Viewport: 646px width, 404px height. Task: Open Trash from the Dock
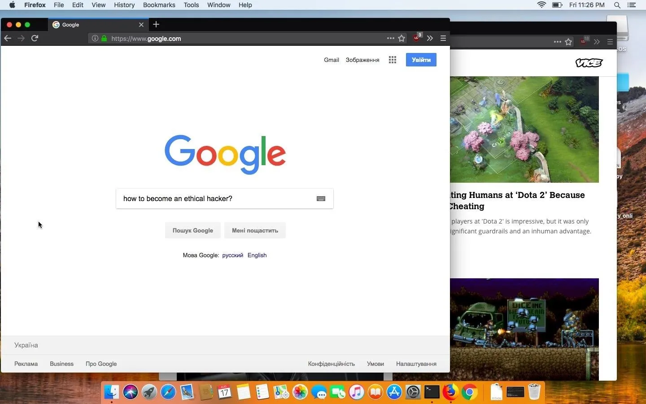(534, 391)
